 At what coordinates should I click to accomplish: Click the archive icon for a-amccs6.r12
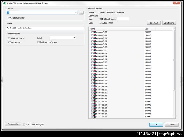[x=94, y=68]
